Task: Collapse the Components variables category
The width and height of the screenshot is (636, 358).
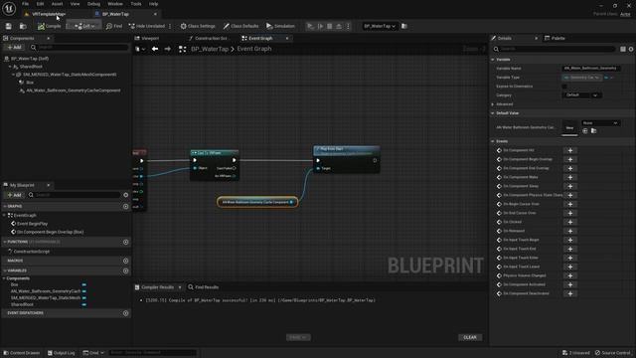Action: pyautogui.click(x=4, y=278)
